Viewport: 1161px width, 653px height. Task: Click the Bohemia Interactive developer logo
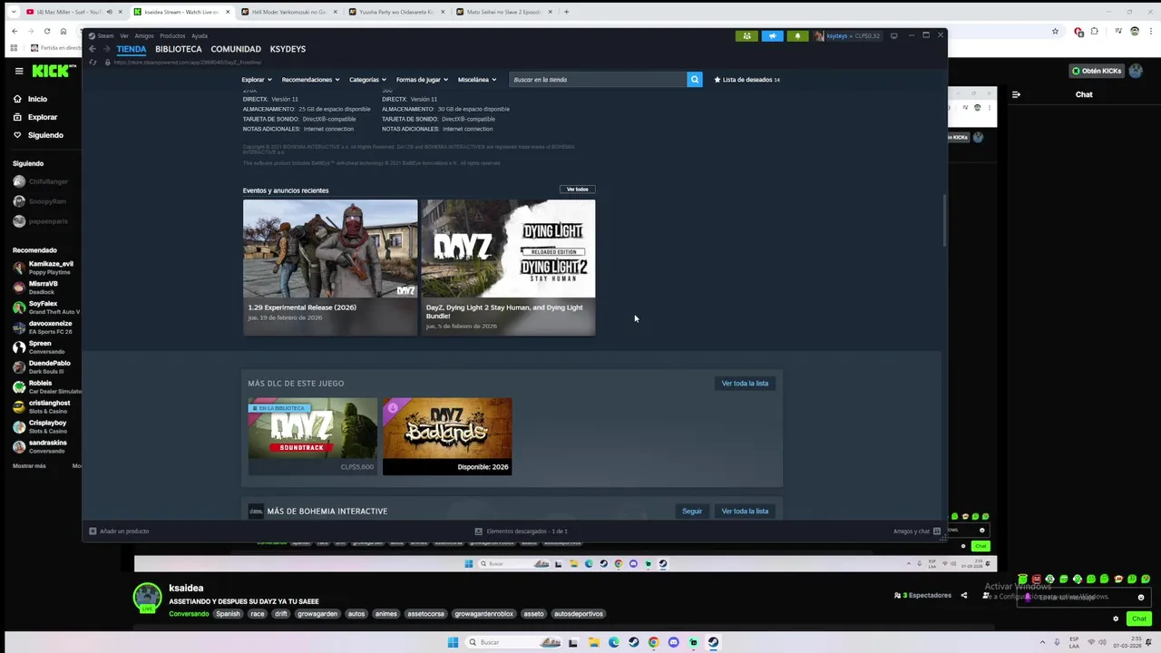[256, 512]
